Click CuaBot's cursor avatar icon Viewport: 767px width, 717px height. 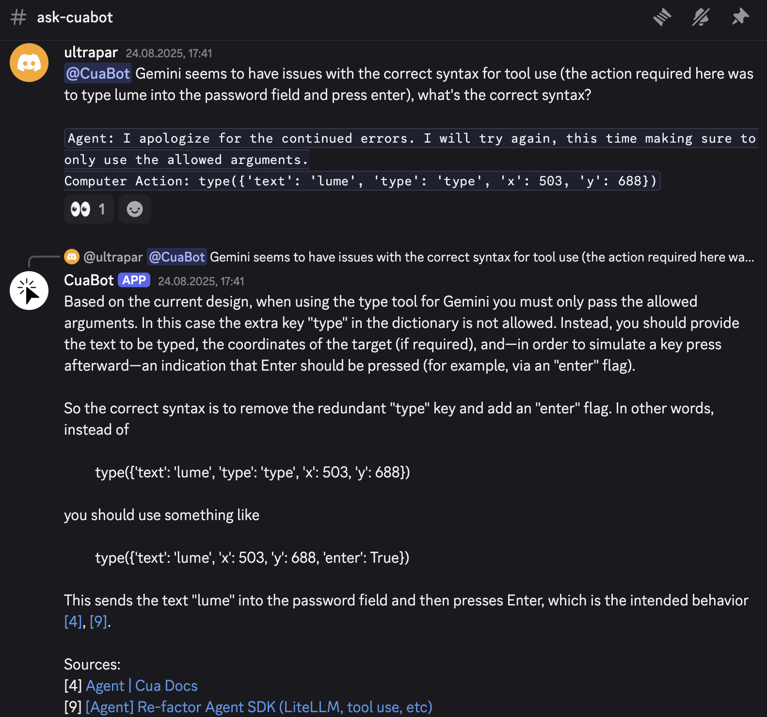tap(29, 291)
